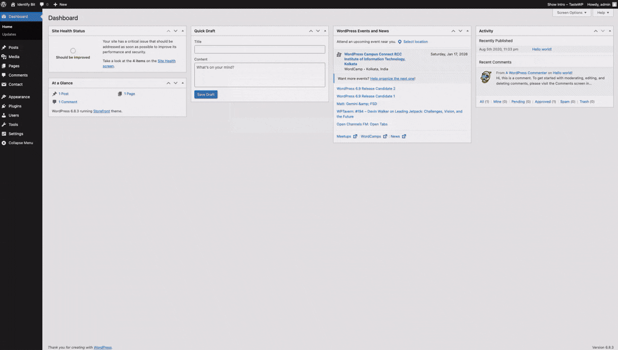Move the At a Glance panel down
The width and height of the screenshot is (618, 350).
[x=176, y=83]
